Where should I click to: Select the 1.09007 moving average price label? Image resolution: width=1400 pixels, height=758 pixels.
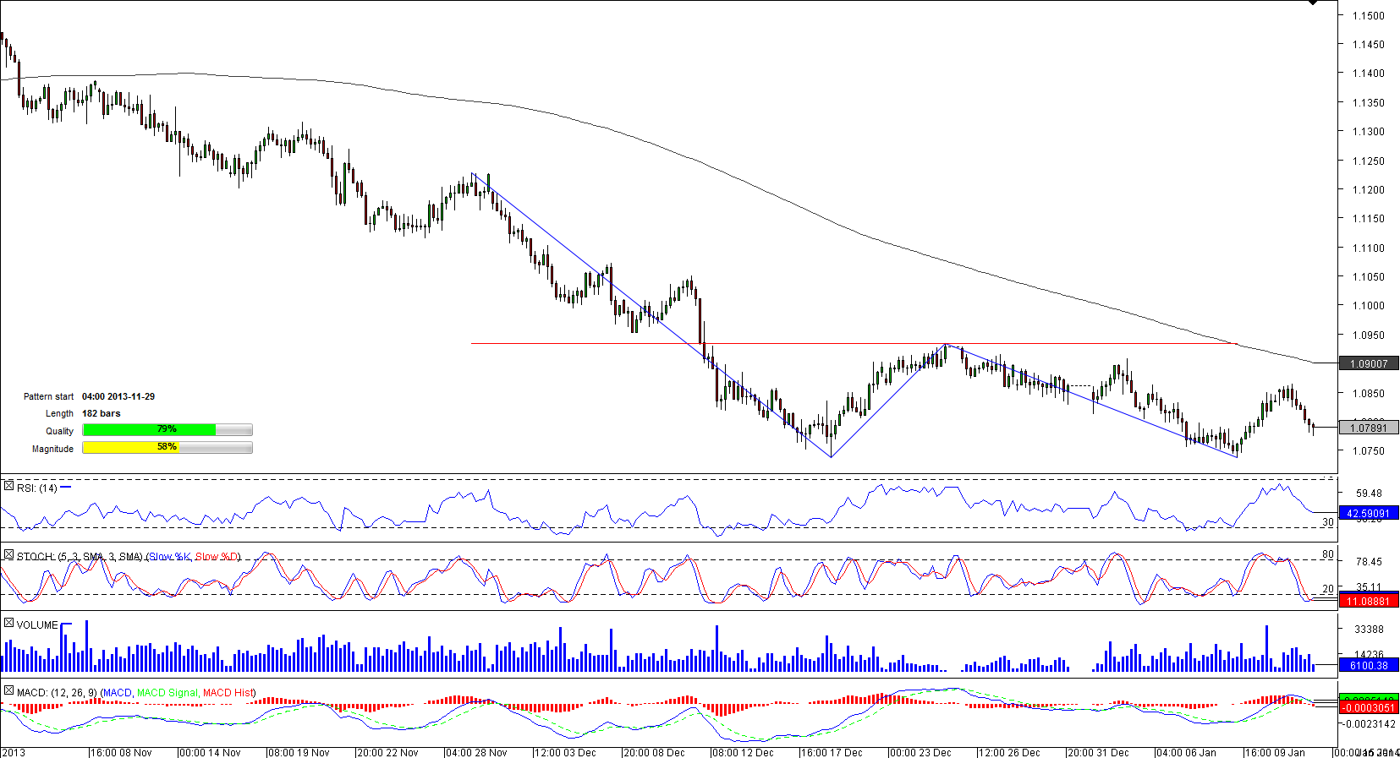(1368, 364)
